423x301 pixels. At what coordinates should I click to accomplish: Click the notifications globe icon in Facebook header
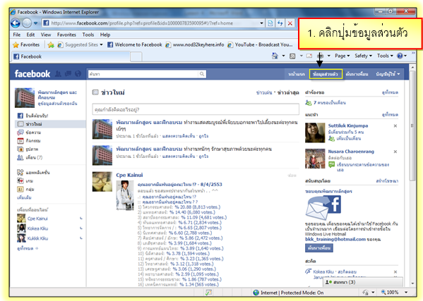78,74
